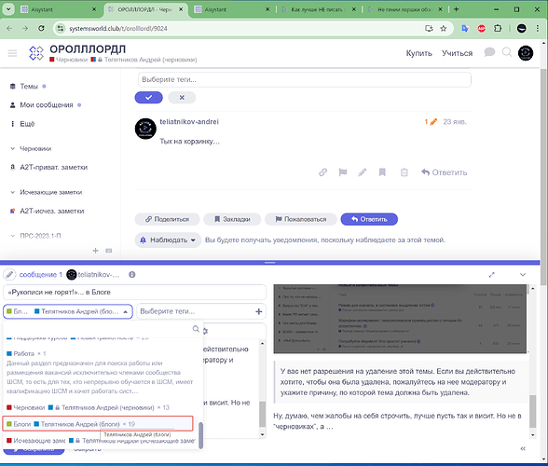Open the Наблюдать notification dropdown
This screenshot has width=548, height=466.
click(168, 240)
